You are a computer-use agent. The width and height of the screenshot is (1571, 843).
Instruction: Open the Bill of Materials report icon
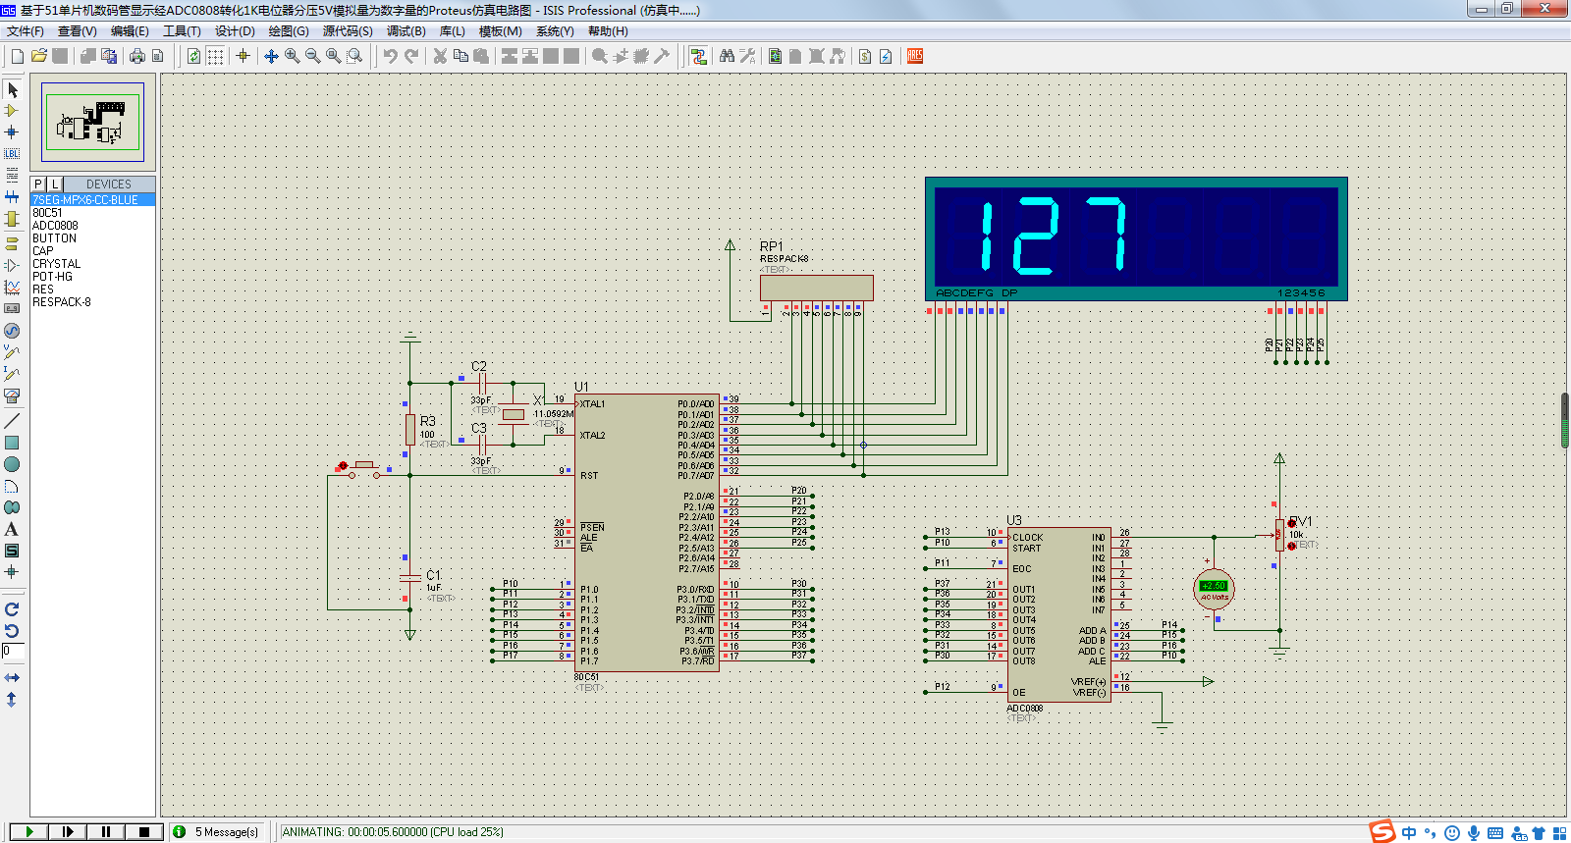click(x=865, y=56)
